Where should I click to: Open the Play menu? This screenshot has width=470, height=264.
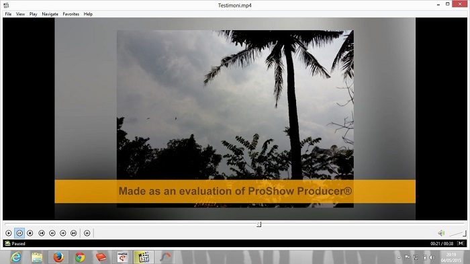click(33, 14)
